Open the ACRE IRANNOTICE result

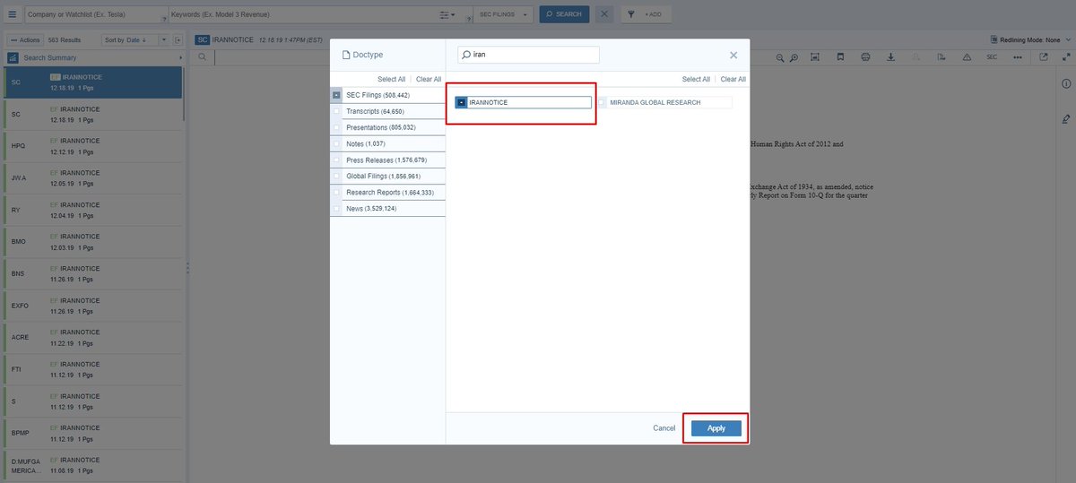(x=93, y=338)
